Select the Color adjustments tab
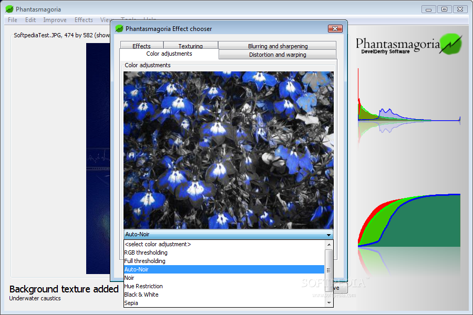Viewport: 473px width, 315px height. [x=169, y=54]
